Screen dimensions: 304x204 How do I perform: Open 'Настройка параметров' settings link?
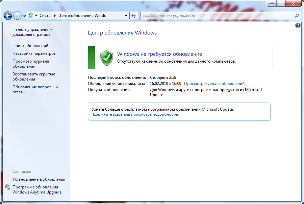coord(34,53)
